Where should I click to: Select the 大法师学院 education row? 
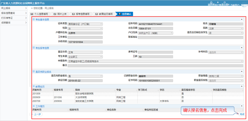click(138, 97)
